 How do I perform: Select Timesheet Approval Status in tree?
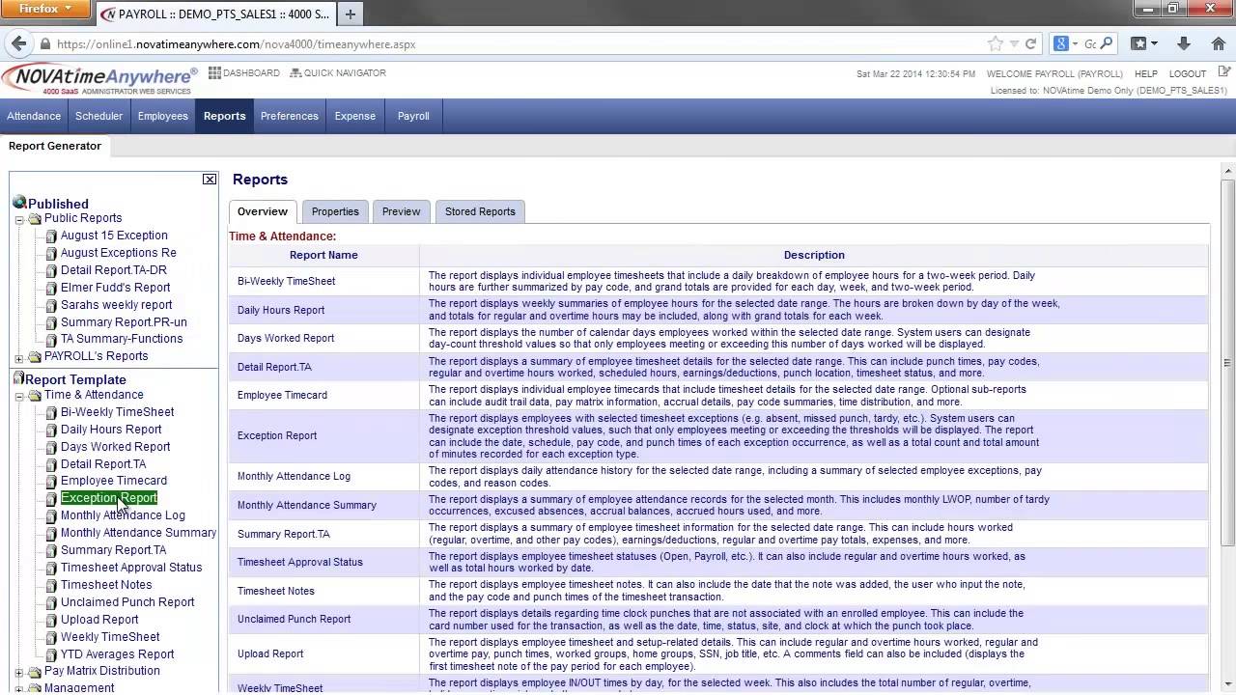pyautogui.click(x=131, y=568)
